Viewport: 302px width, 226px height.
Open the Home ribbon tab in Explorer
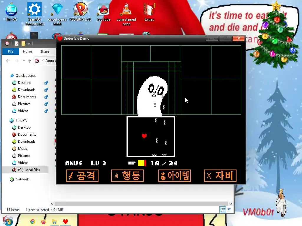click(x=27, y=51)
